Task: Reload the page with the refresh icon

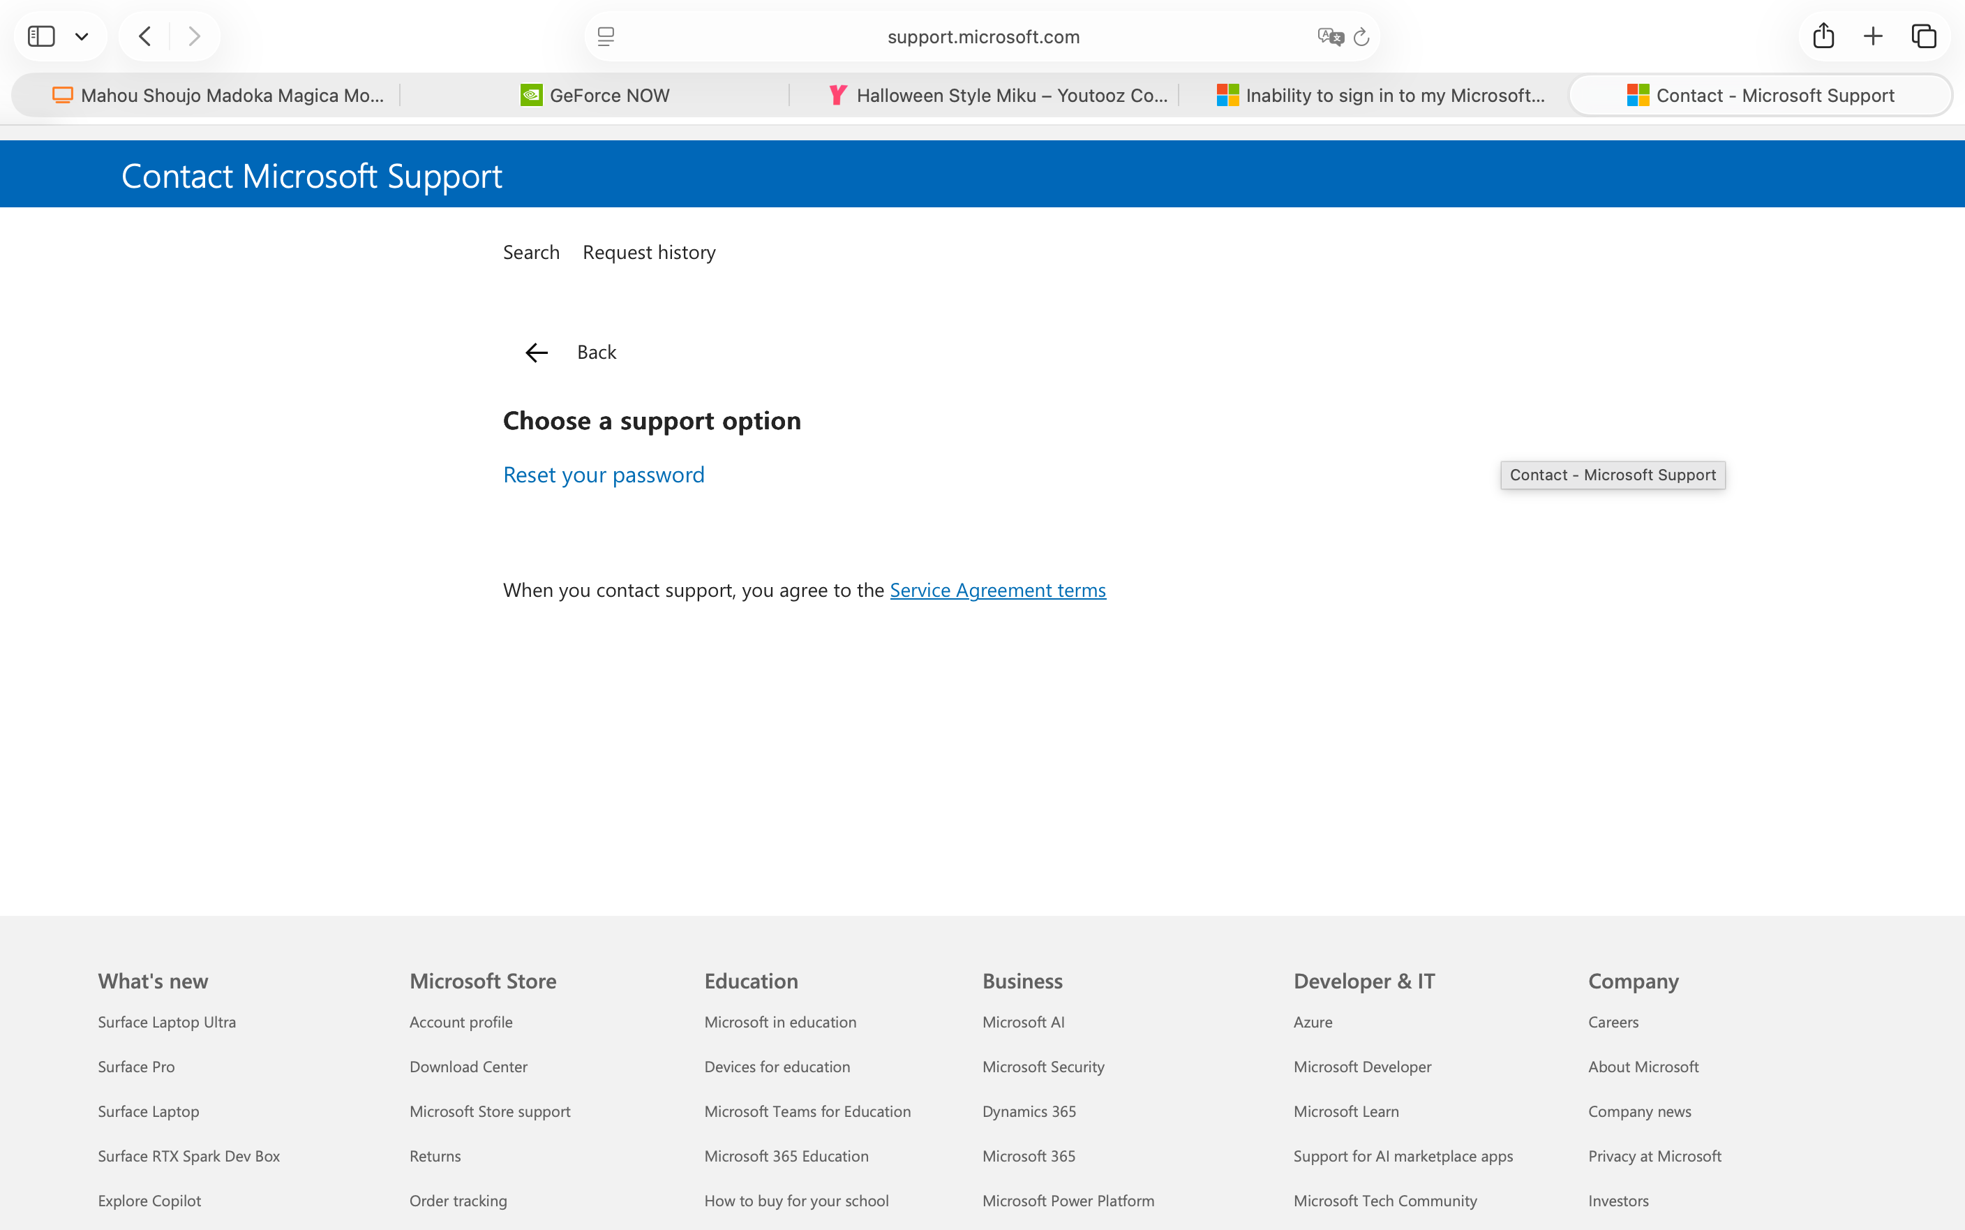Action: [x=1362, y=36]
